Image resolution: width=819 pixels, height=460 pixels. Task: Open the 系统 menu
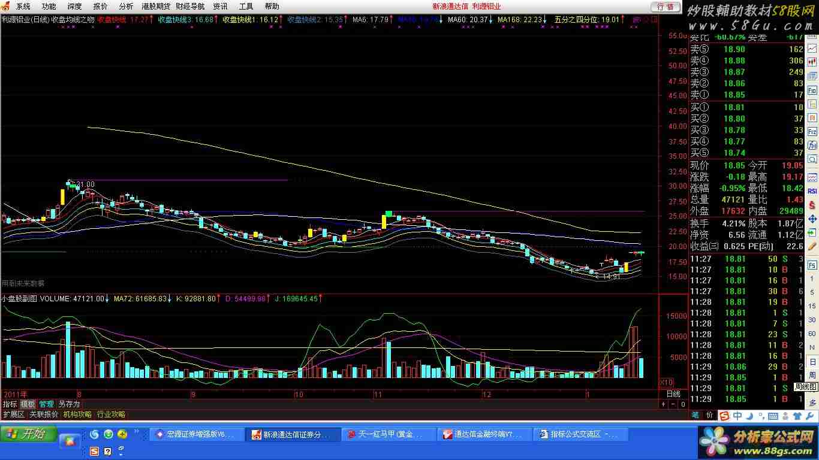click(23, 6)
